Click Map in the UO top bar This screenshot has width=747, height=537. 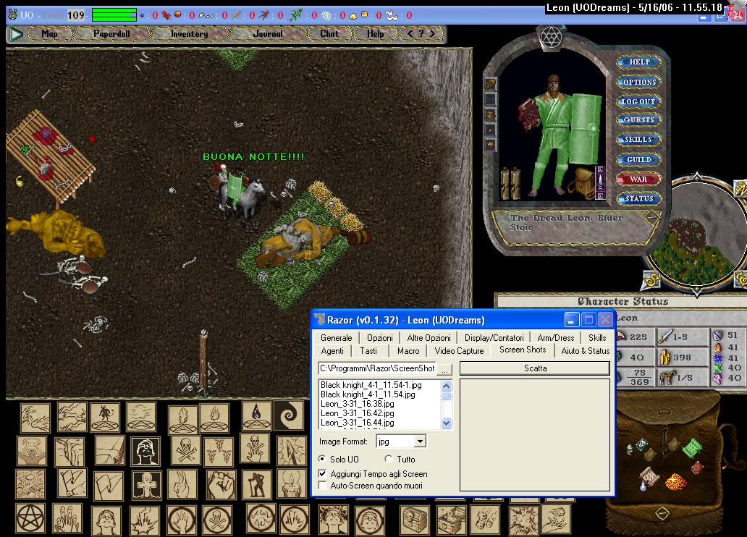pyautogui.click(x=49, y=34)
